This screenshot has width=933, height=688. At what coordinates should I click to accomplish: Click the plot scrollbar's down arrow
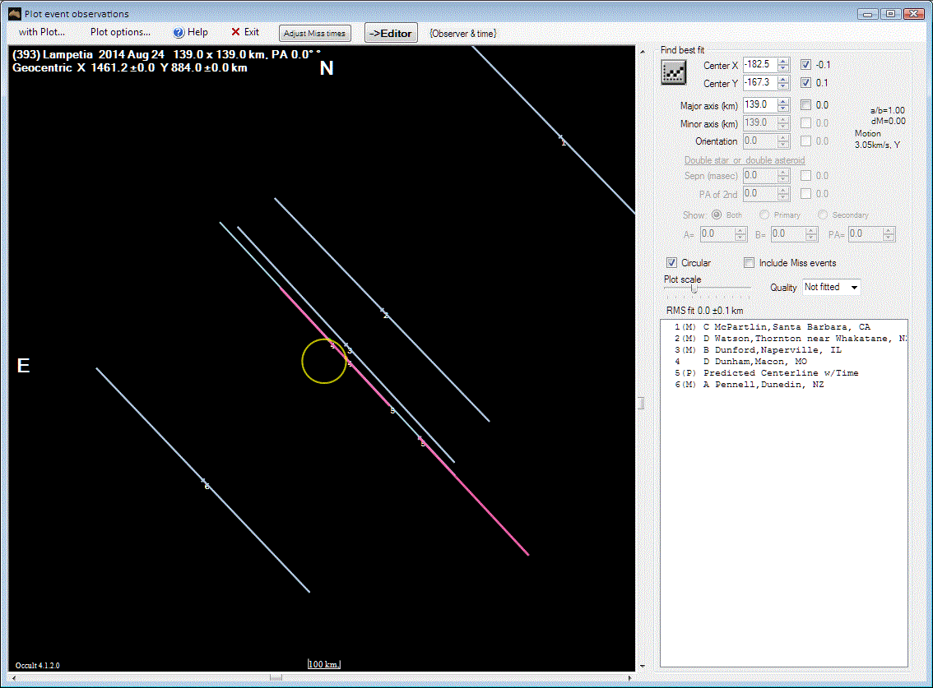click(642, 667)
